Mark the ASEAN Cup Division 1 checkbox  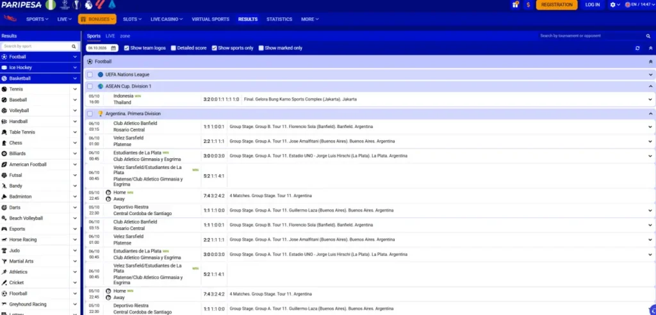click(x=90, y=86)
